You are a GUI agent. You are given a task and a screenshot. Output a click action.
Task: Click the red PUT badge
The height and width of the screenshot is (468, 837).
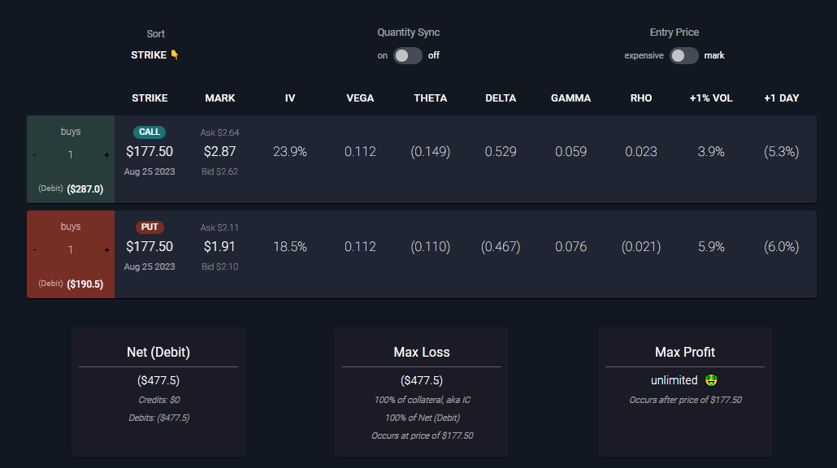pos(150,227)
